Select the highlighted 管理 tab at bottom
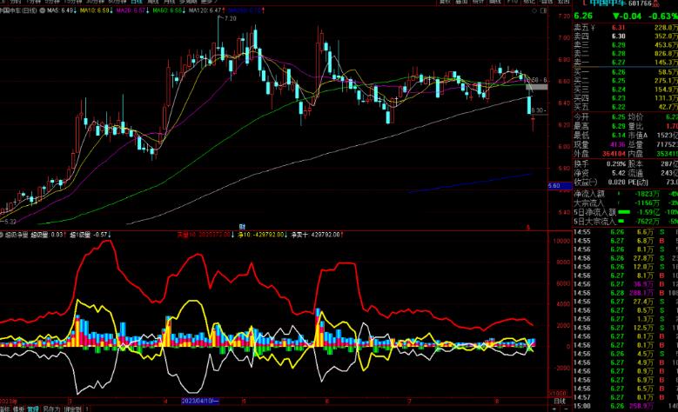 pyautogui.click(x=33, y=409)
